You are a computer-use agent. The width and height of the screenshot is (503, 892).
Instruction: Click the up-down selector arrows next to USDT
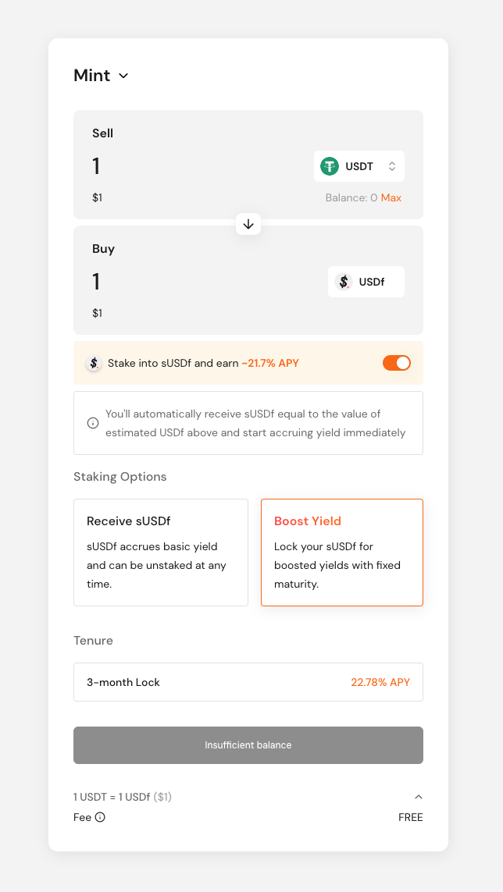coord(392,166)
